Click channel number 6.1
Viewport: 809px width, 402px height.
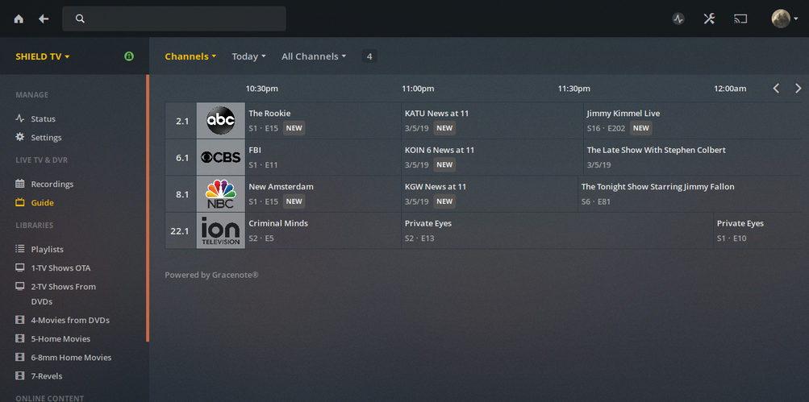pos(182,158)
